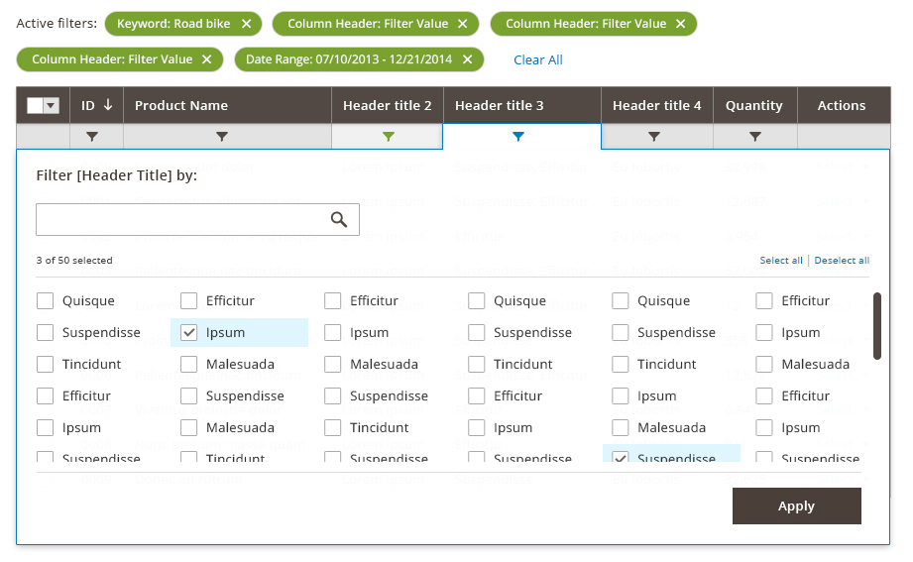Viewport: 913px width, 562px height.
Task: Click the Quantity column header
Action: pyautogui.click(x=755, y=105)
